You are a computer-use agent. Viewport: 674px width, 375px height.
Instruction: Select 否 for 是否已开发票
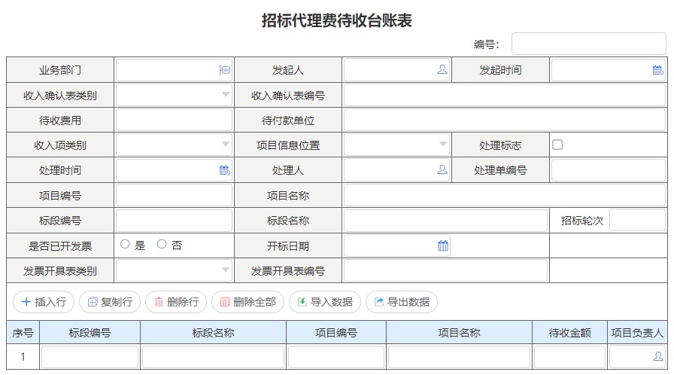click(162, 245)
